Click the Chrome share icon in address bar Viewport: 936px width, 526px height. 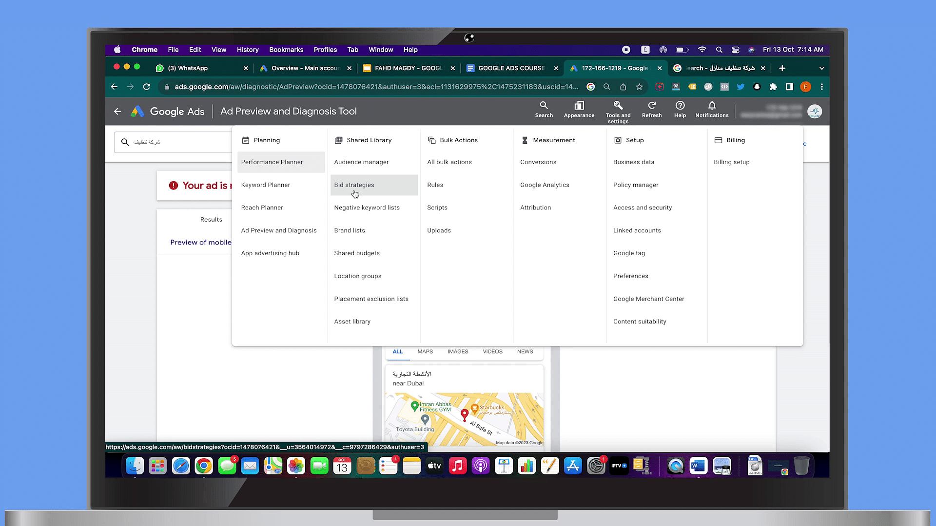(x=623, y=87)
